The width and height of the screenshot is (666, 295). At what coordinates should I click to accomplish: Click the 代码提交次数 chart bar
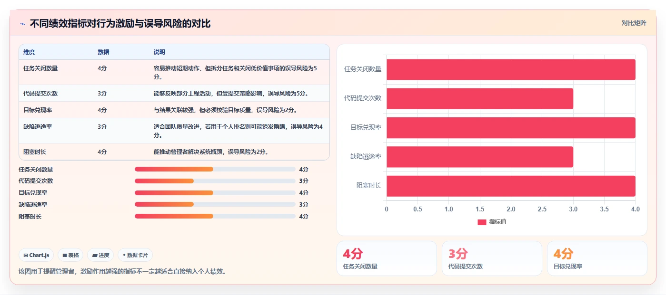coord(480,98)
